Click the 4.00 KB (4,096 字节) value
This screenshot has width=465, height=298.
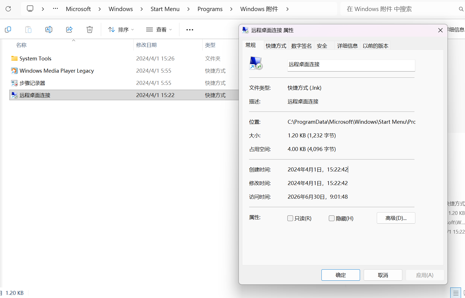(312, 149)
